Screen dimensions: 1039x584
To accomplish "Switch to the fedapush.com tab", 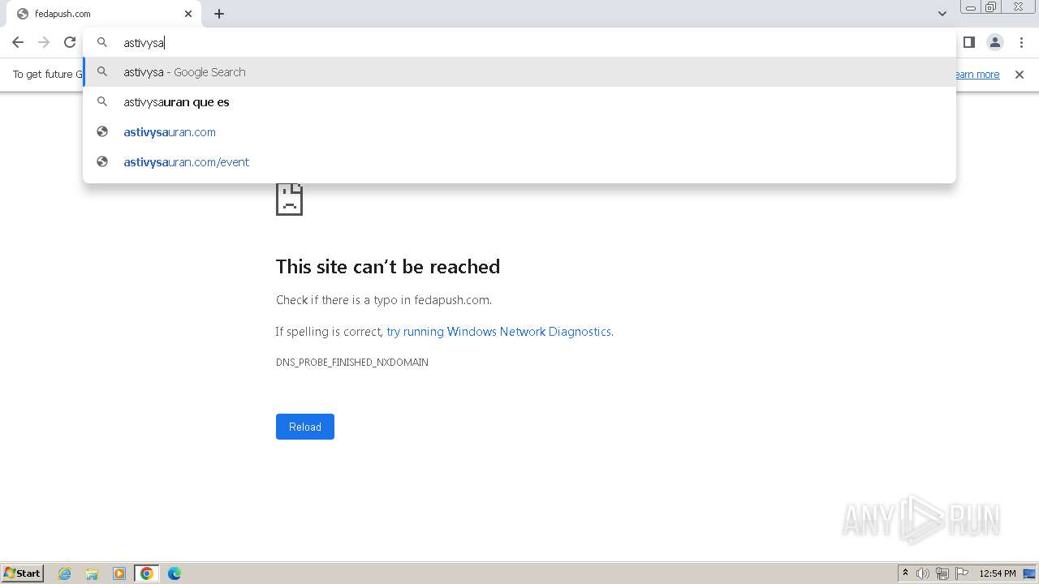I will pos(104,14).
